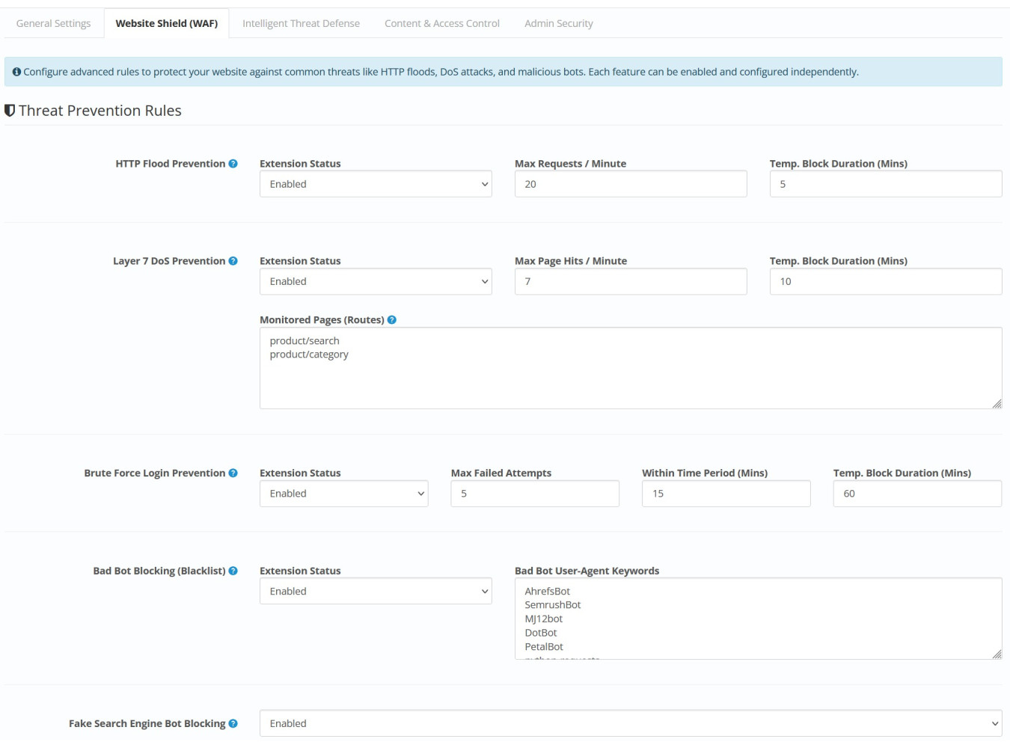Screen dimensions: 1010x748
Task: Click help icon beside Brute Force Login Prevention
Action: coord(233,473)
